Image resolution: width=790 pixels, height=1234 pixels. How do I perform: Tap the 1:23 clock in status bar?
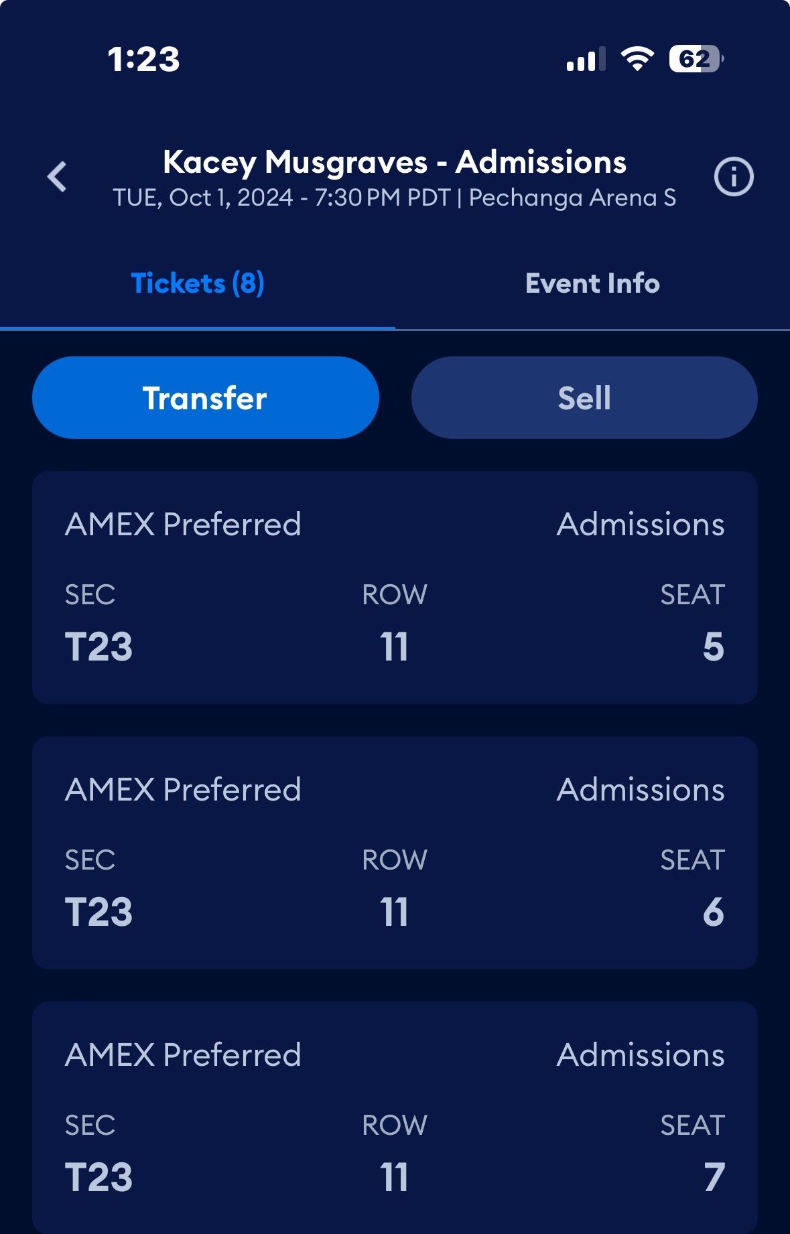tap(144, 59)
